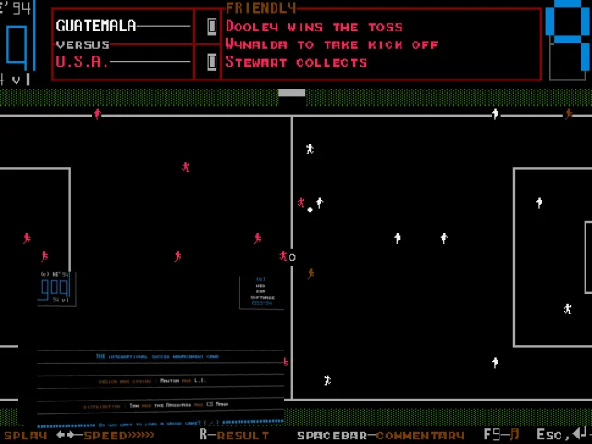Click 'Wynalda to take kick off' line
This screenshot has height=444, width=592.
[x=331, y=44]
